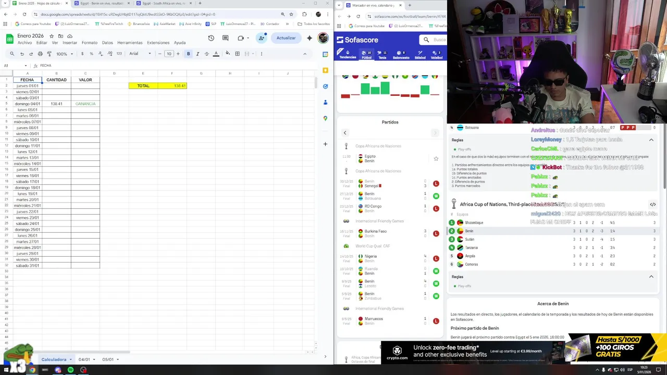Open the Tenis sports tab

click(x=382, y=54)
